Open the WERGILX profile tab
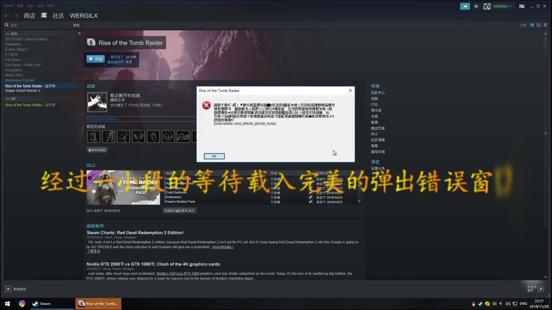 [84, 16]
